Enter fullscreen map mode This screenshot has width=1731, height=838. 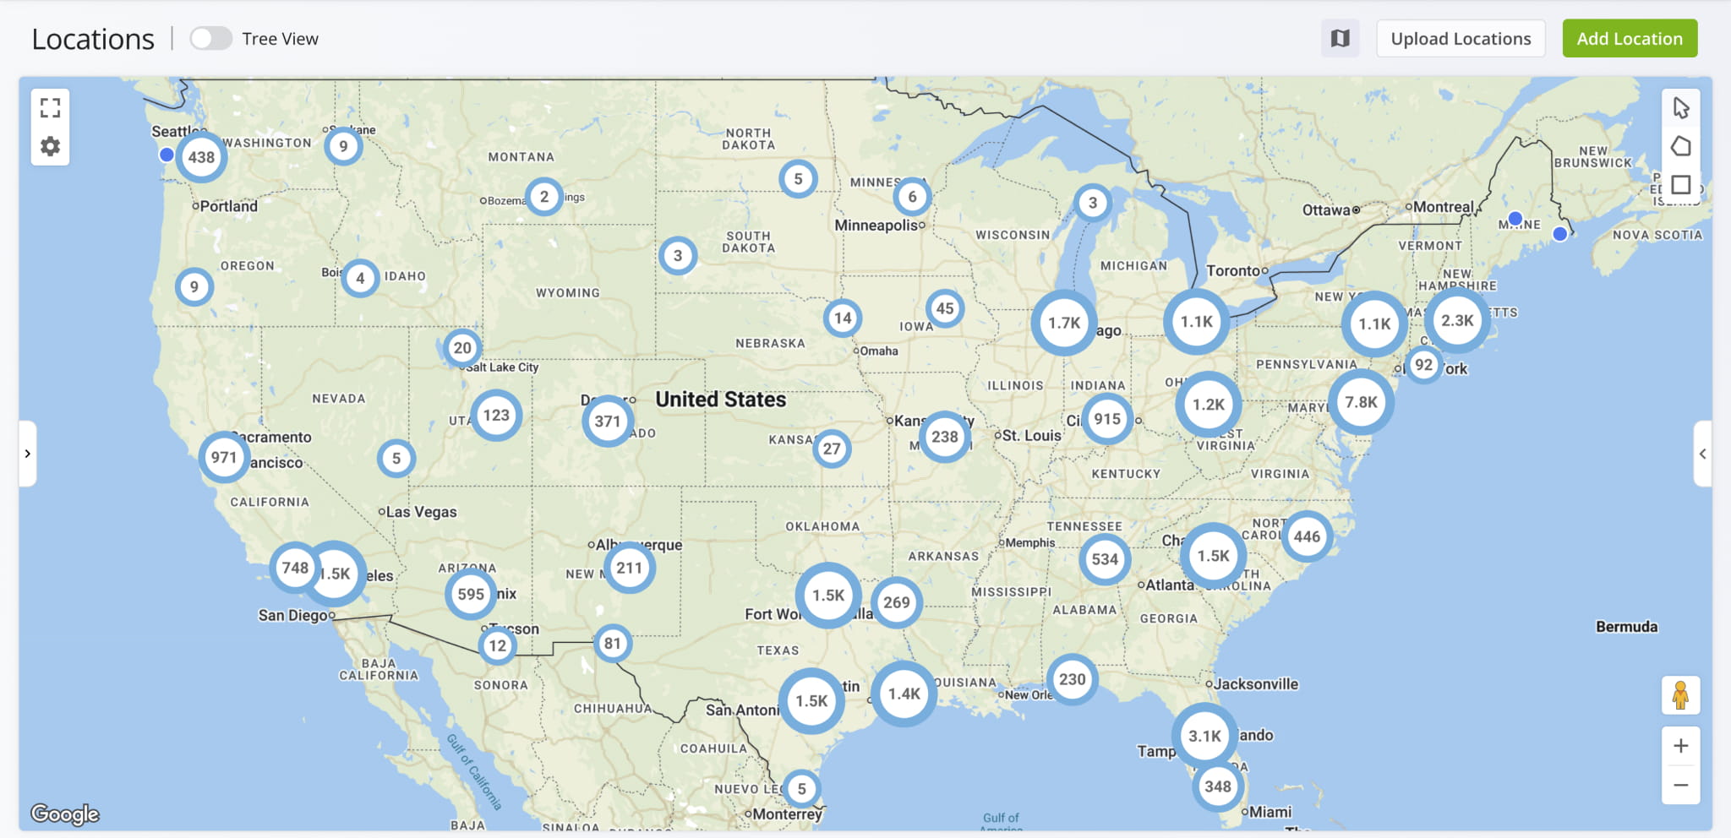coord(51,108)
